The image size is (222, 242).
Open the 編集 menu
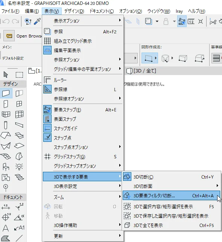(x=32, y=11)
